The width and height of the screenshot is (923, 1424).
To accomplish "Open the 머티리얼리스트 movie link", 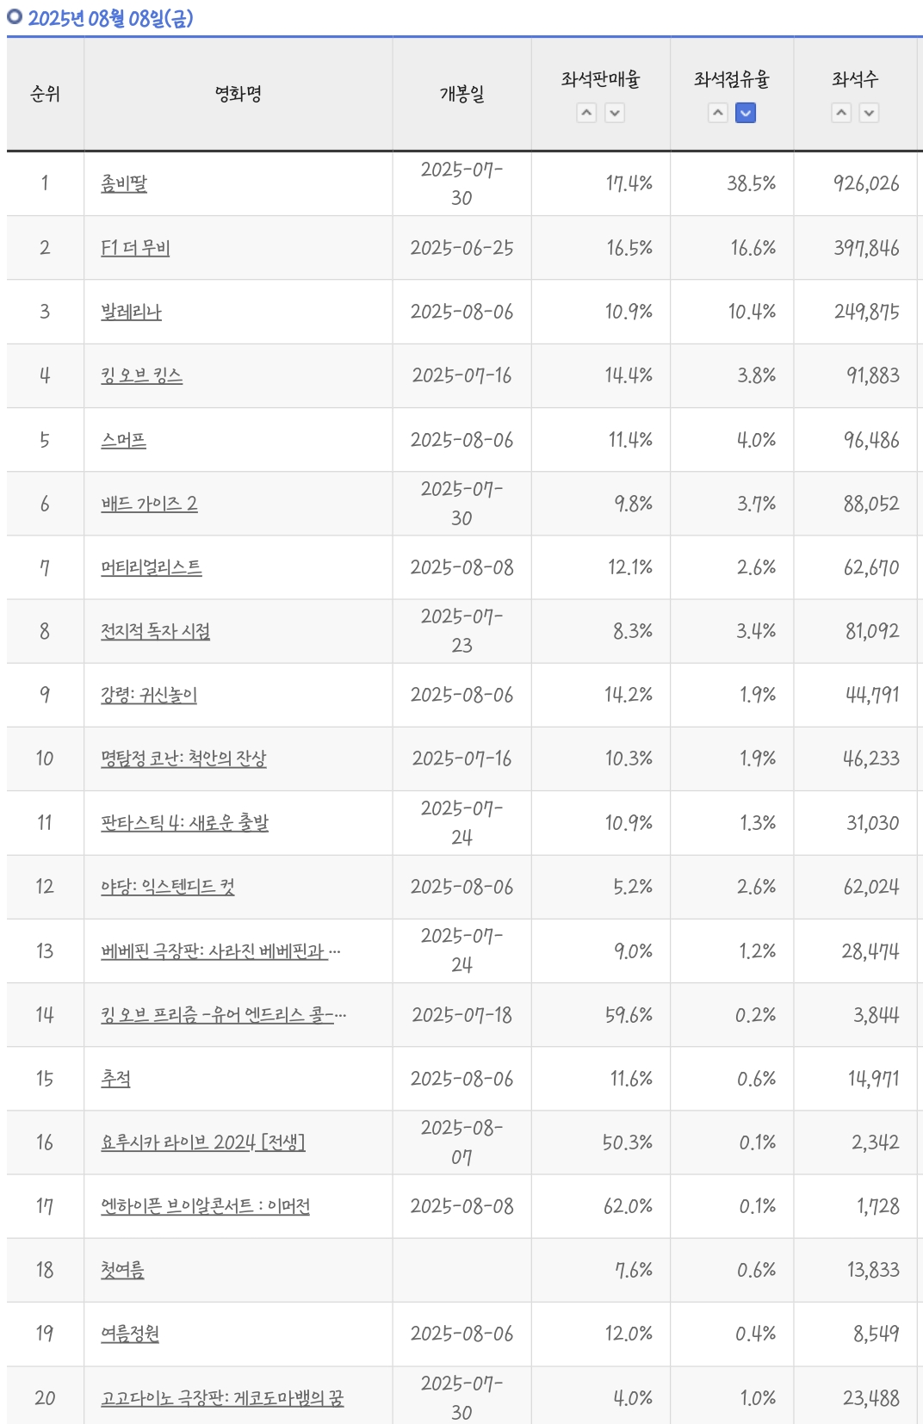I will pos(152,567).
